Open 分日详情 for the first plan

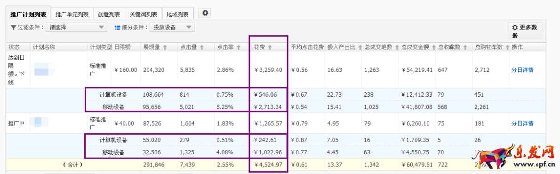(x=522, y=70)
